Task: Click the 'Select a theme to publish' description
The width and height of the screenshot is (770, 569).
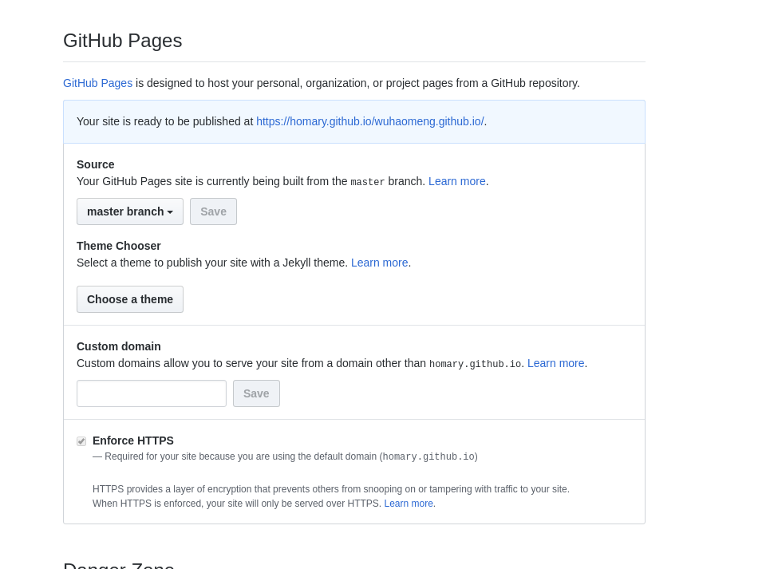Action: [x=212, y=263]
